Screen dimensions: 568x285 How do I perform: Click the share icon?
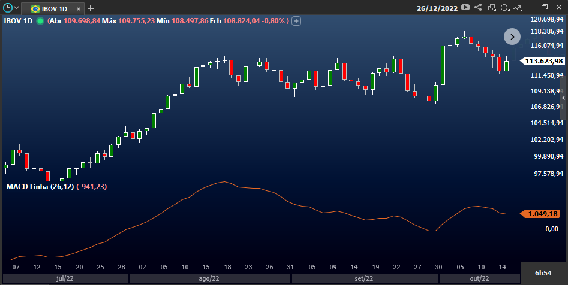(x=478, y=7)
